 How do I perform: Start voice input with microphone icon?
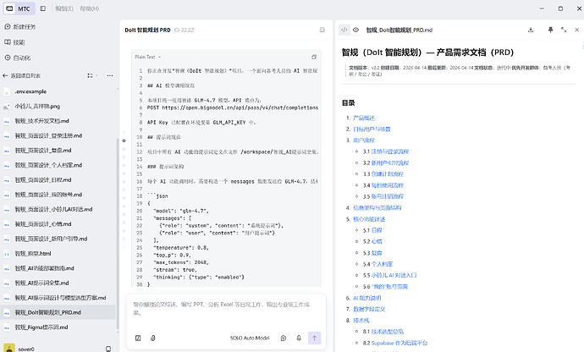[299, 338]
